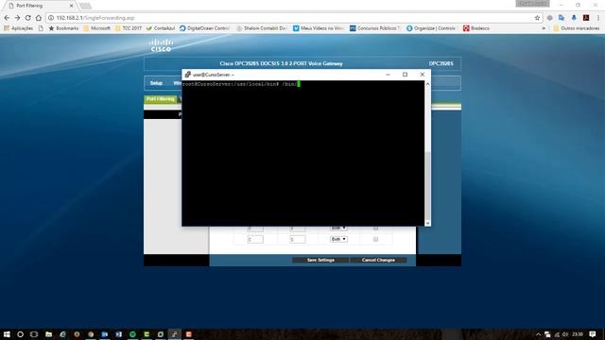The image size is (605, 340).
Task: Expand hidden system tray icons arrow
Action: 538,334
